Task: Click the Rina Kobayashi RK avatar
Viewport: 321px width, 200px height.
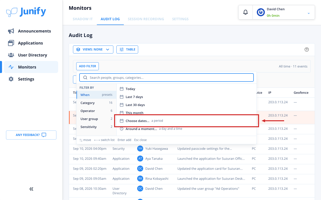Action: 140,178
